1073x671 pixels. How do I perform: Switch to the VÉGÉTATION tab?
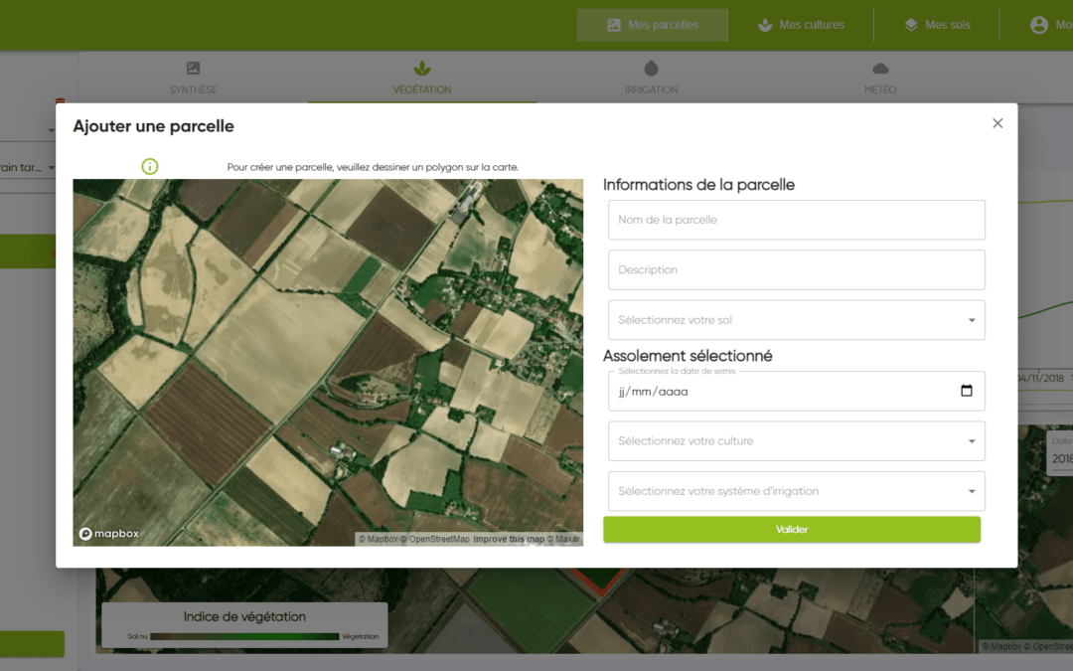point(422,78)
